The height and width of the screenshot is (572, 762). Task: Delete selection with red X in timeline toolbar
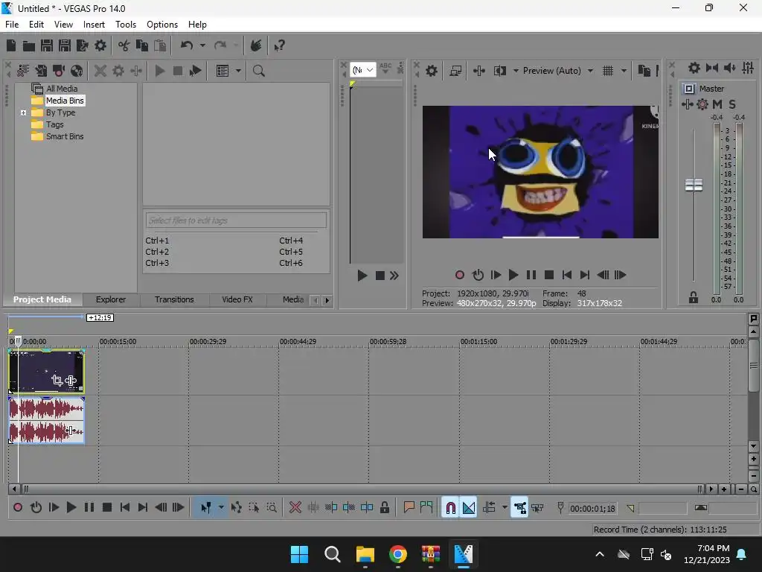pyautogui.click(x=295, y=508)
